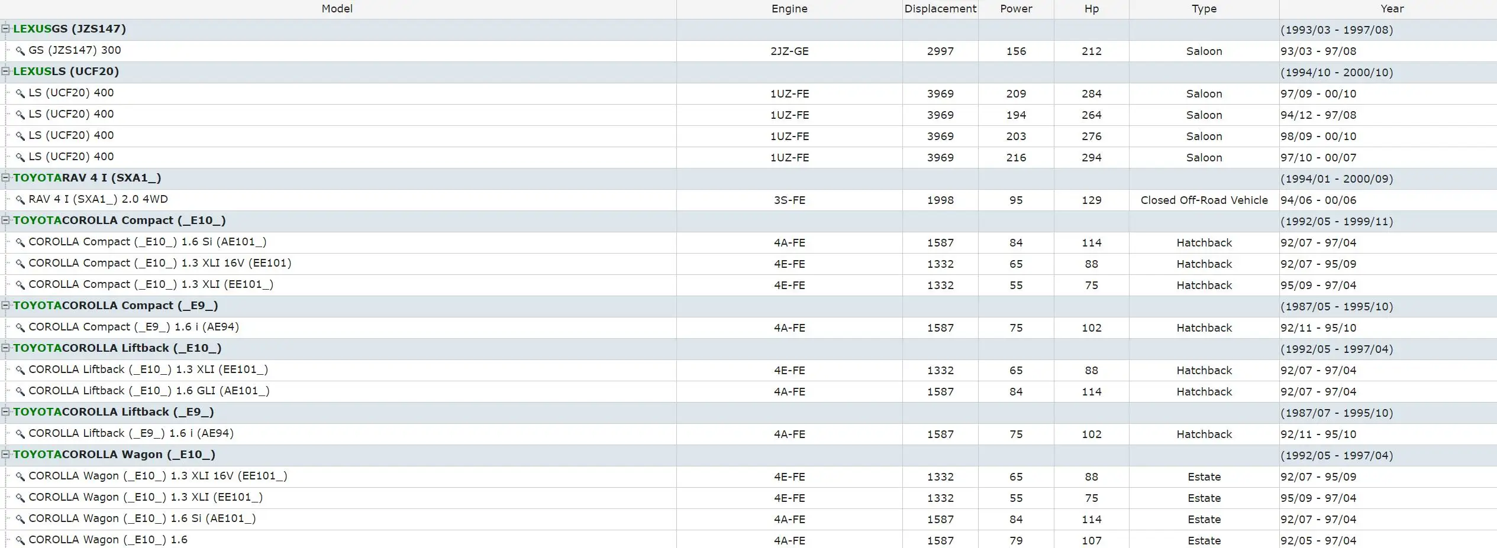Collapse TOYOTA COROLLA Wagon (_E10_) group
Viewport: 1497px width, 548px height.
pyautogui.click(x=6, y=454)
